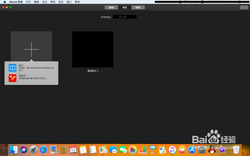Open the 窗口 menu
This screenshot has height=156, width=250.
69,2
